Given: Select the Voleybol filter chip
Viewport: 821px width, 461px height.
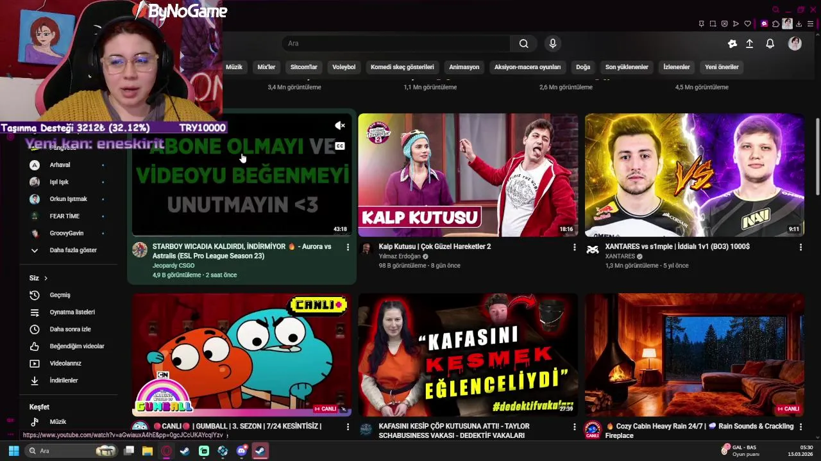Looking at the screenshot, I should (x=344, y=67).
